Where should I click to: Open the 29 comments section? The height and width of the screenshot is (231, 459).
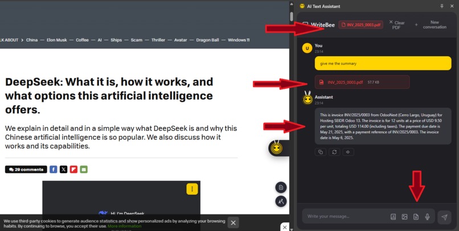coord(26,170)
